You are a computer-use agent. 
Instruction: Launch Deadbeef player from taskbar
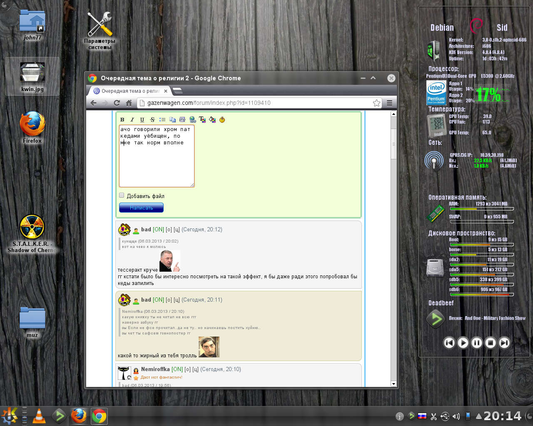coord(59,416)
